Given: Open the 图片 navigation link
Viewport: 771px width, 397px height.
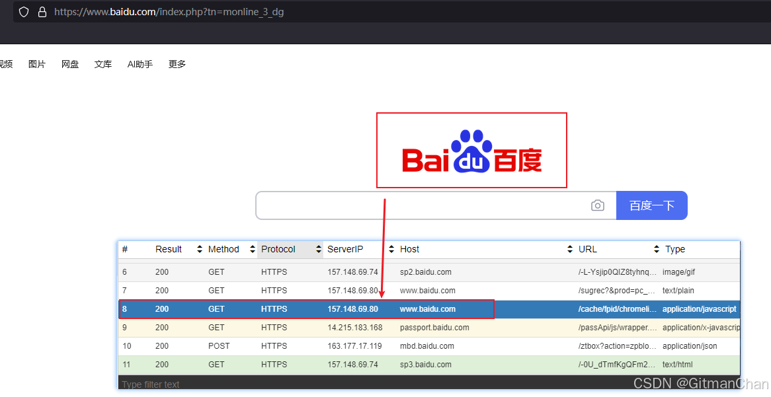Looking at the screenshot, I should [37, 64].
